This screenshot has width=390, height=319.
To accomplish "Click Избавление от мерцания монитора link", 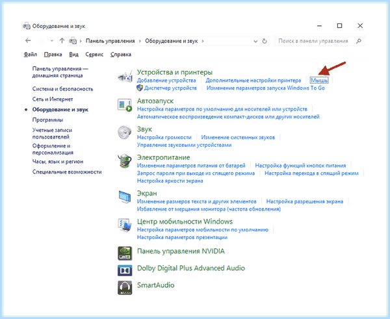I will [209, 209].
